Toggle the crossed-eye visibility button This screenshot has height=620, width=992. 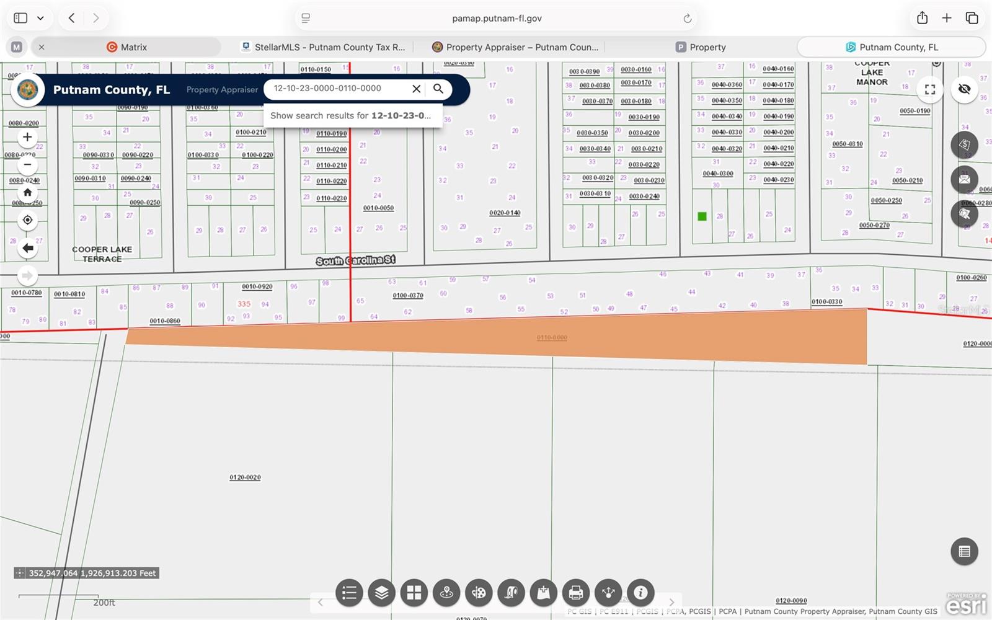click(964, 89)
